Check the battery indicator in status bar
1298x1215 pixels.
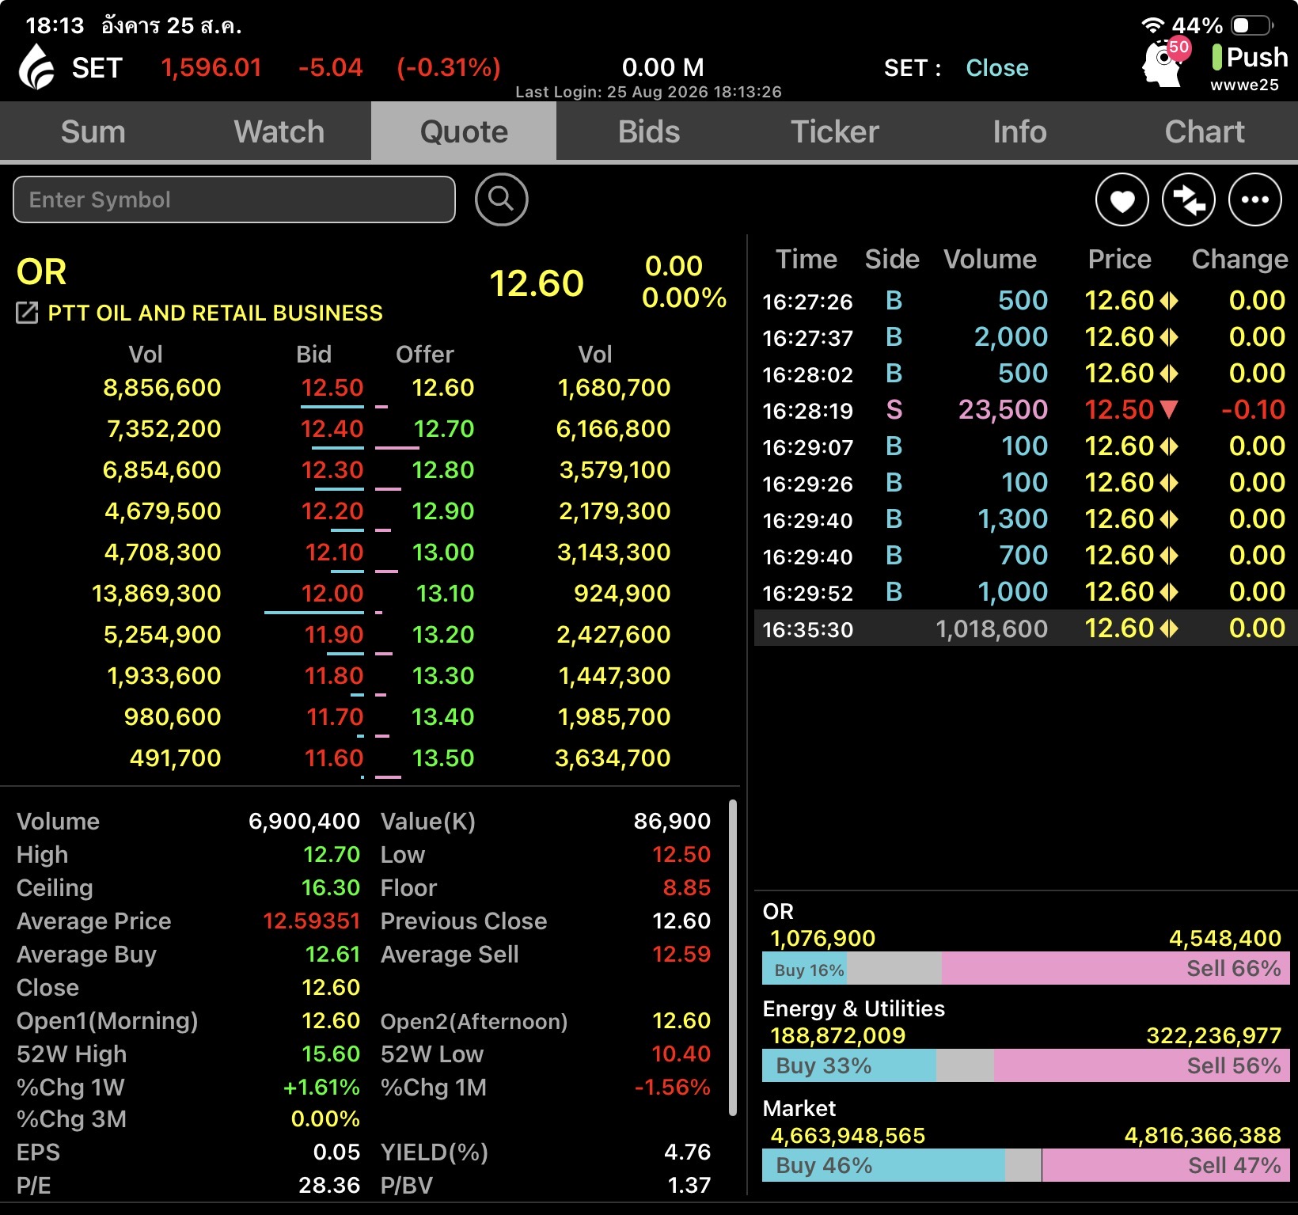[x=1251, y=25]
